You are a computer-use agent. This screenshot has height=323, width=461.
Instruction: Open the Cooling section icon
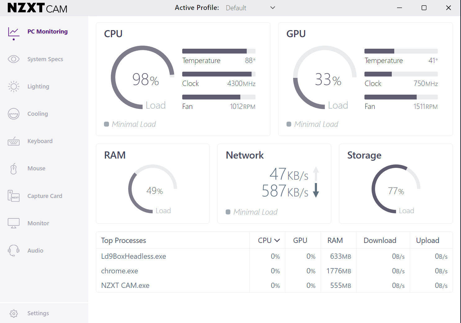click(x=14, y=114)
